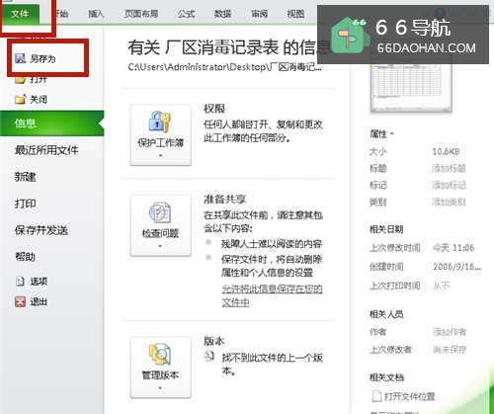Open the Page Layout (页面布局) tab
The width and height of the screenshot is (494, 414).
(x=141, y=14)
